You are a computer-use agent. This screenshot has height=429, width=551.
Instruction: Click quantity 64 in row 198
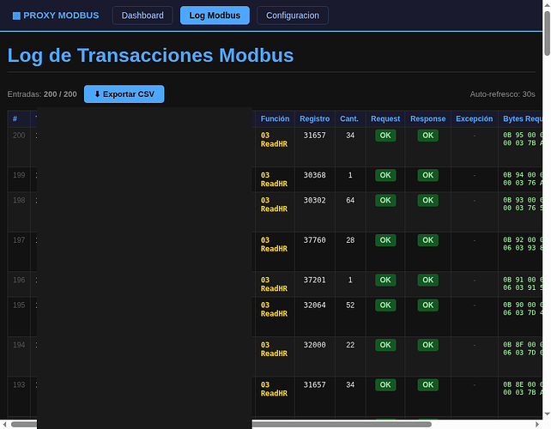click(350, 200)
